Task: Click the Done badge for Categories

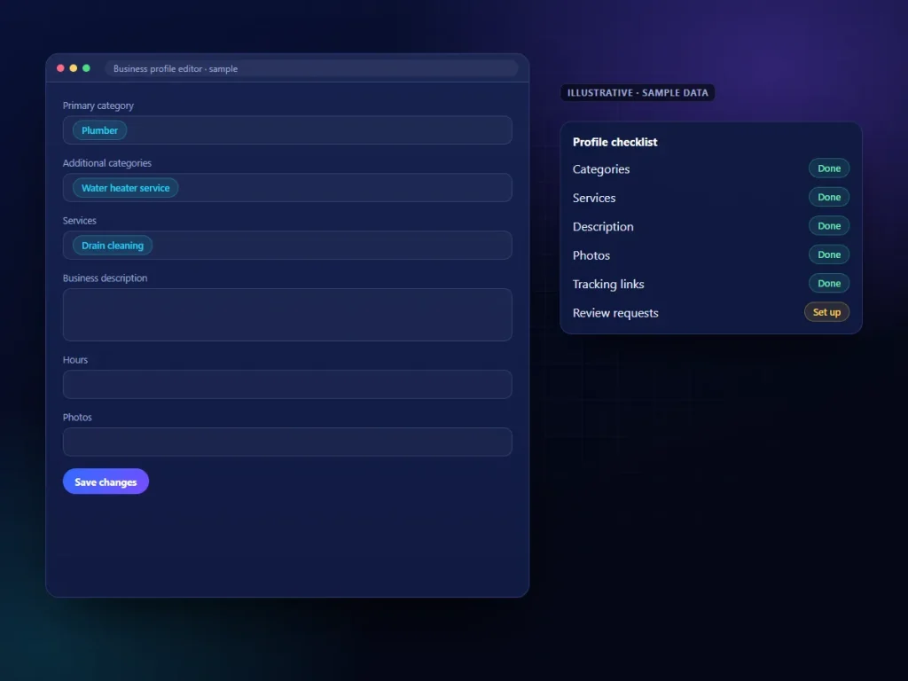Action: (829, 168)
